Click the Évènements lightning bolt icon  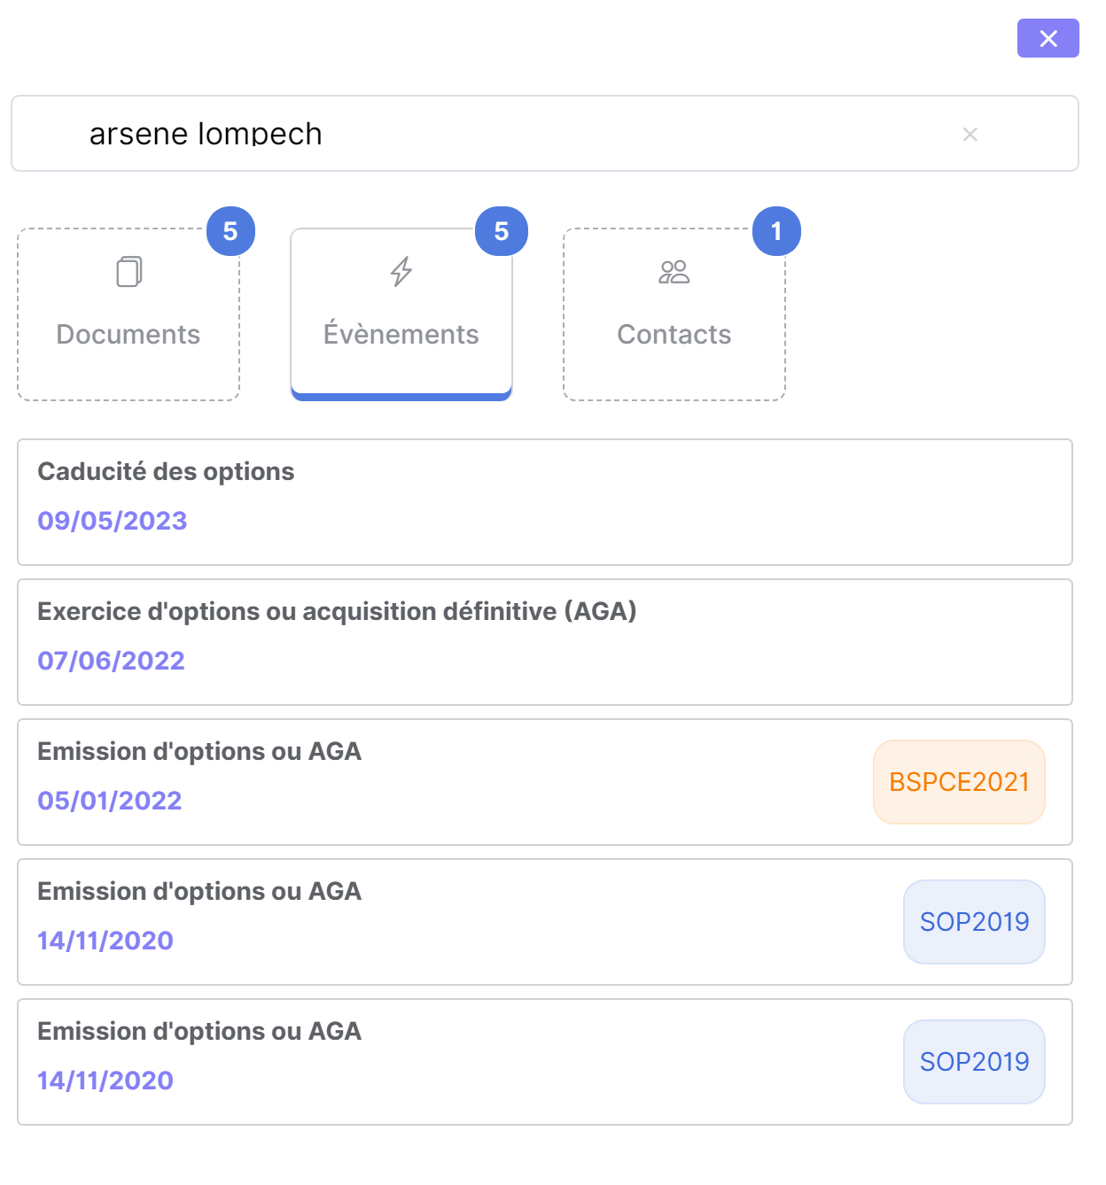pyautogui.click(x=401, y=272)
